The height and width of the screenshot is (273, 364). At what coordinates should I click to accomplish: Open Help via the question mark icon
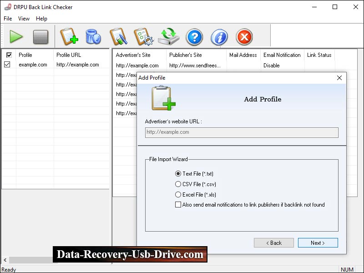(x=194, y=37)
